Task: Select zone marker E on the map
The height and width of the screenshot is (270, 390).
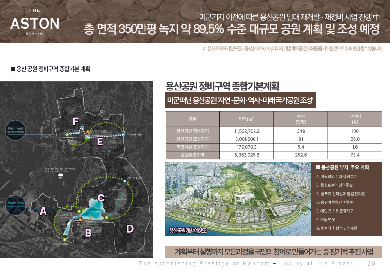Action: coord(100,142)
